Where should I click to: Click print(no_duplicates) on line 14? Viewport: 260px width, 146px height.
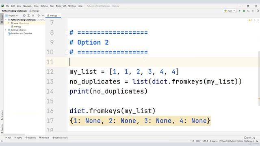(108, 91)
